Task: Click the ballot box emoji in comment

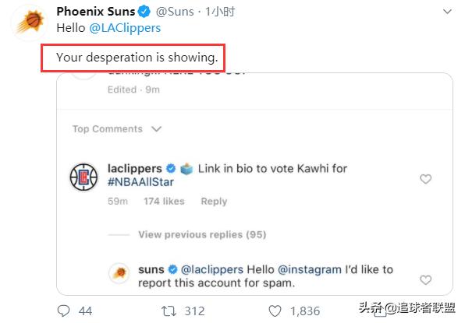Action: click(186, 169)
